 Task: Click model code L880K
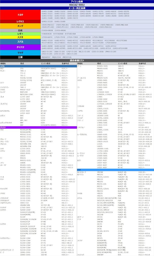pos(23,163)
